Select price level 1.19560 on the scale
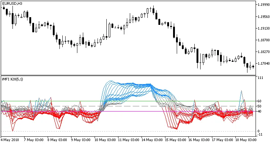 click(264, 16)
